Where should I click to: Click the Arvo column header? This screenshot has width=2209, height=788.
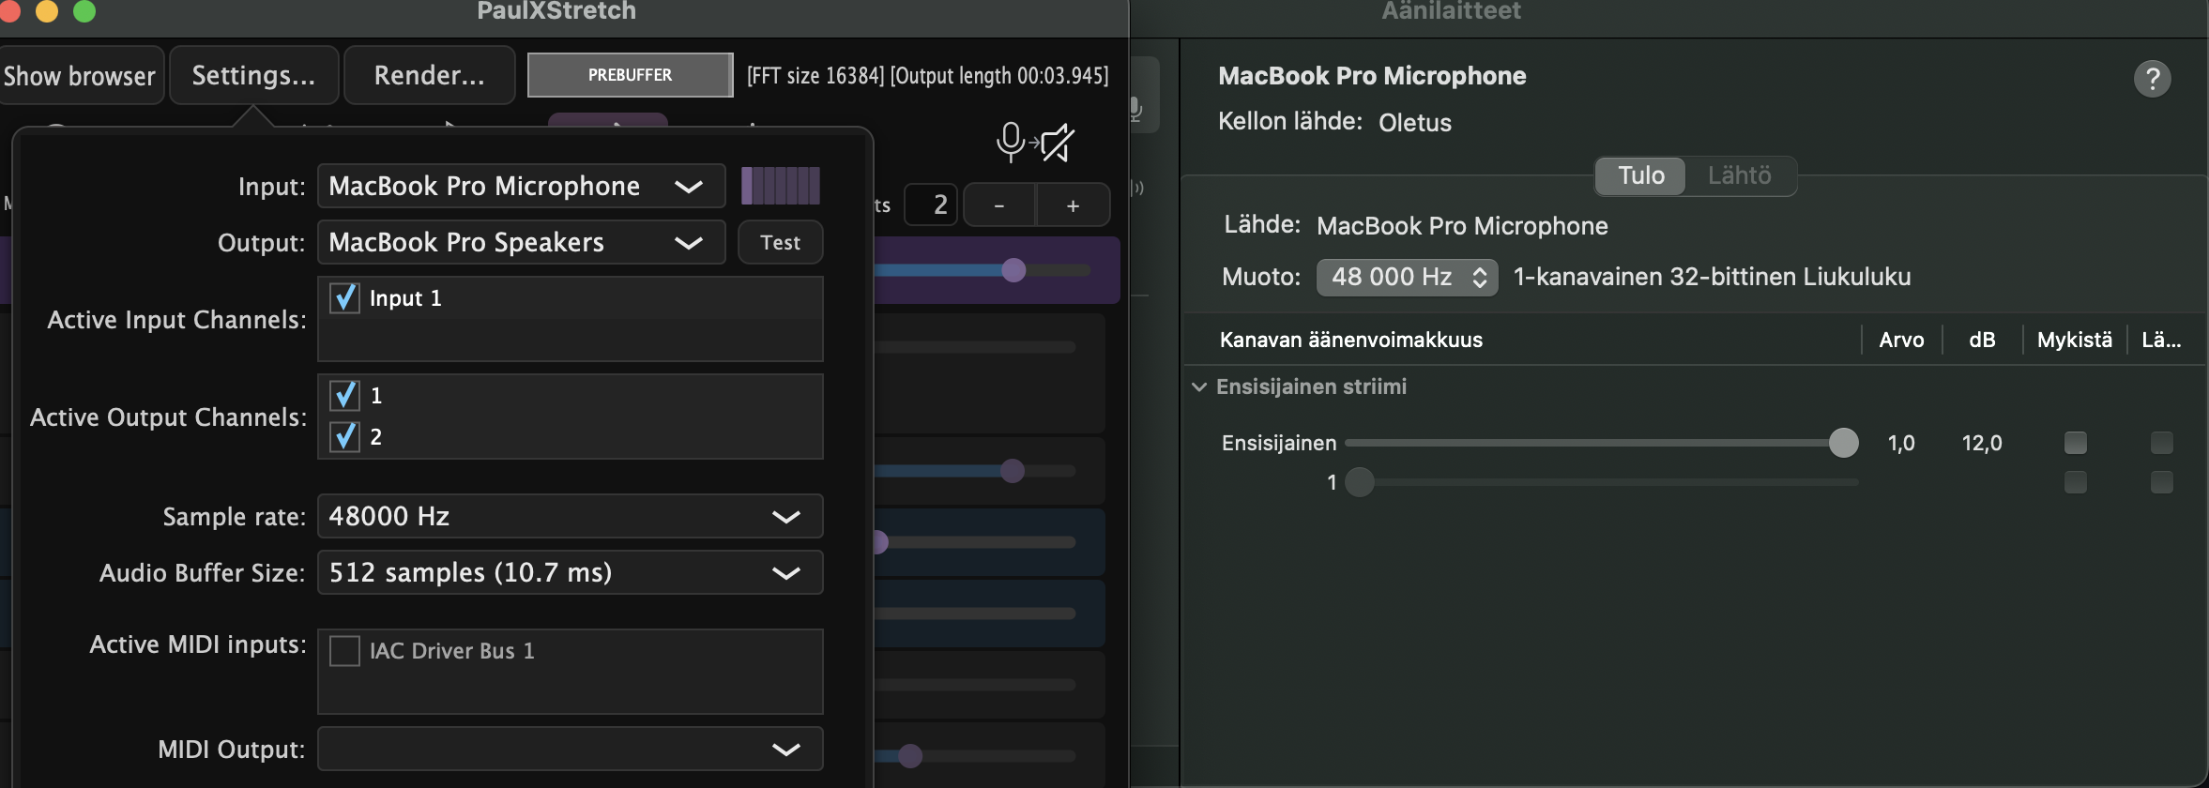point(1901,340)
